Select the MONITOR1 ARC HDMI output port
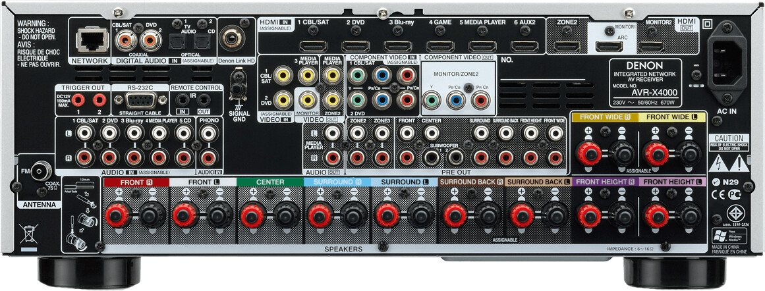This screenshot has width=765, height=291. point(609,46)
